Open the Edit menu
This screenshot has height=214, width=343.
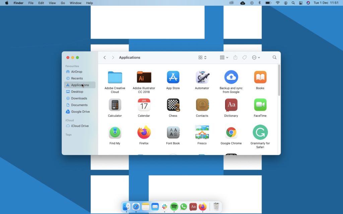(41, 3)
